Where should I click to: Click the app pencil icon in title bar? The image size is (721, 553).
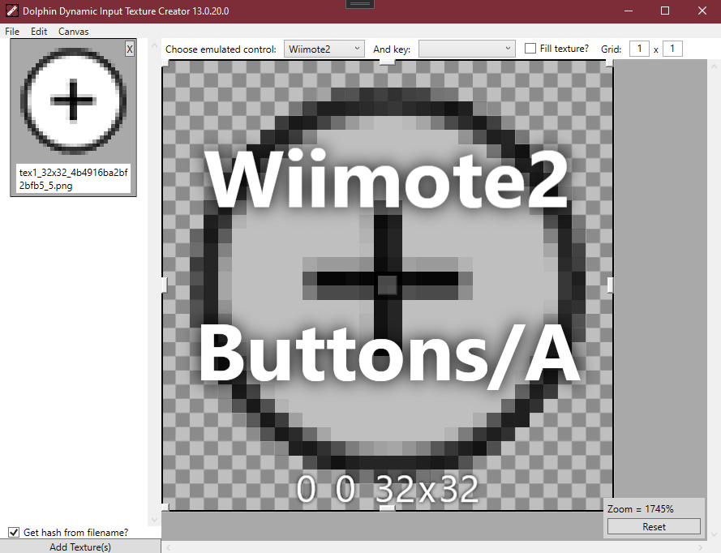click(x=12, y=11)
